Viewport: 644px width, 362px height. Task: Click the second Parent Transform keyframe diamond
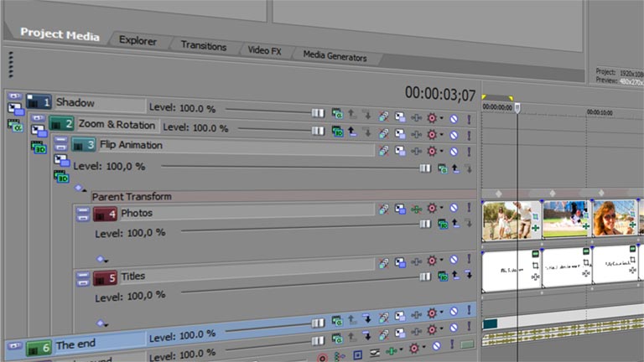[x=553, y=193]
